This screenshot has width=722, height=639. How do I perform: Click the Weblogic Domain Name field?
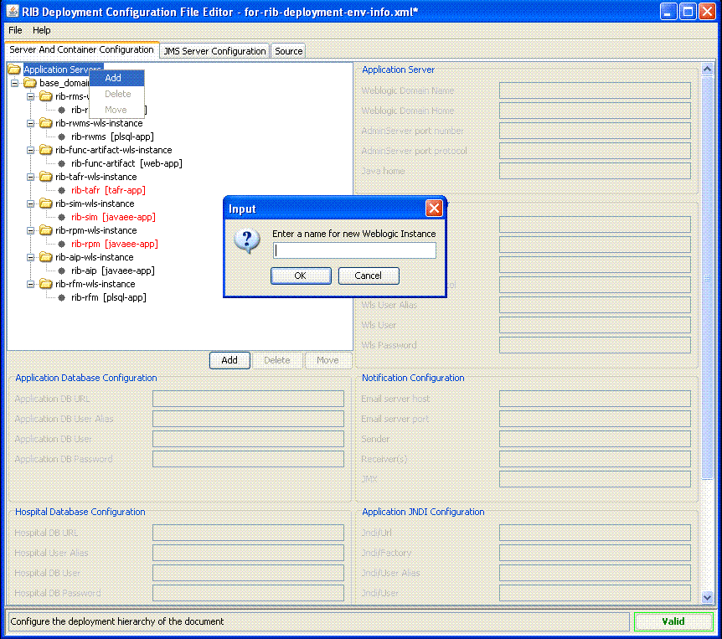tap(595, 90)
